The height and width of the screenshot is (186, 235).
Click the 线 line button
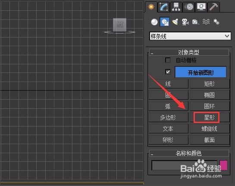coord(168,84)
